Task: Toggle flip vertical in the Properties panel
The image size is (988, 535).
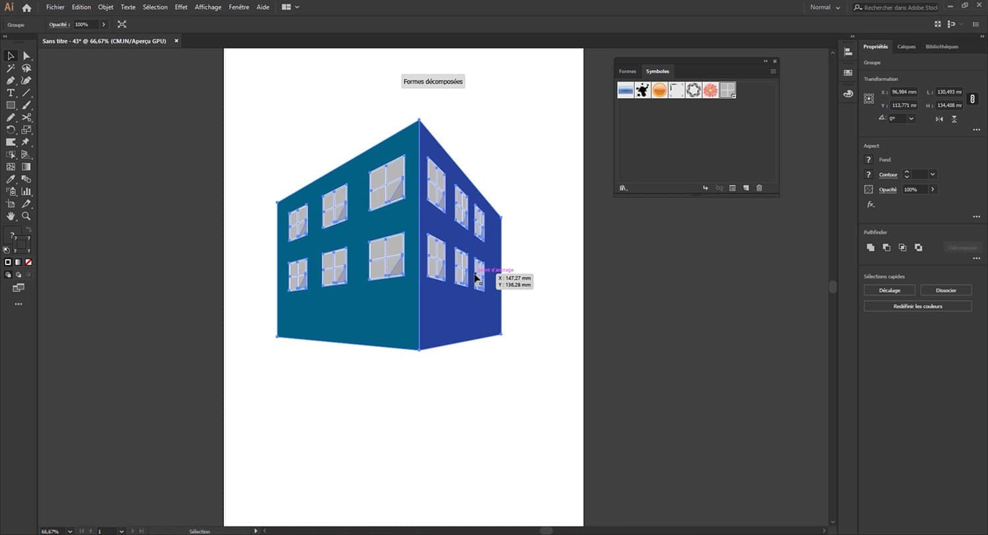Action: pyautogui.click(x=954, y=119)
